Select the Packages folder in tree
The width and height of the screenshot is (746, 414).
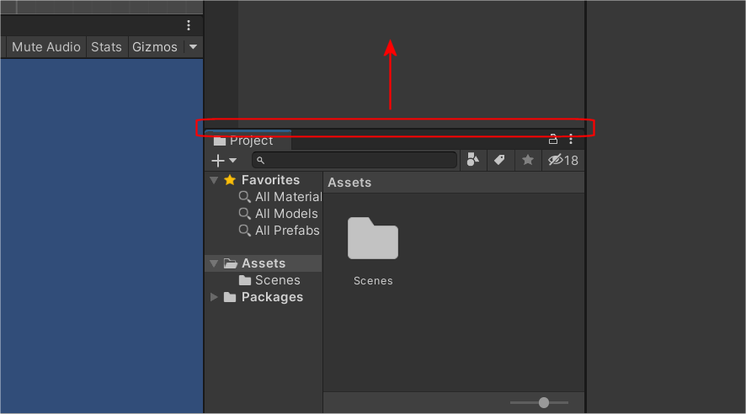[x=264, y=297]
